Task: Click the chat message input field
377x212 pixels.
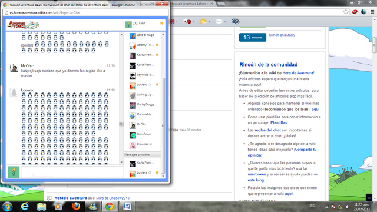Action: (72, 172)
